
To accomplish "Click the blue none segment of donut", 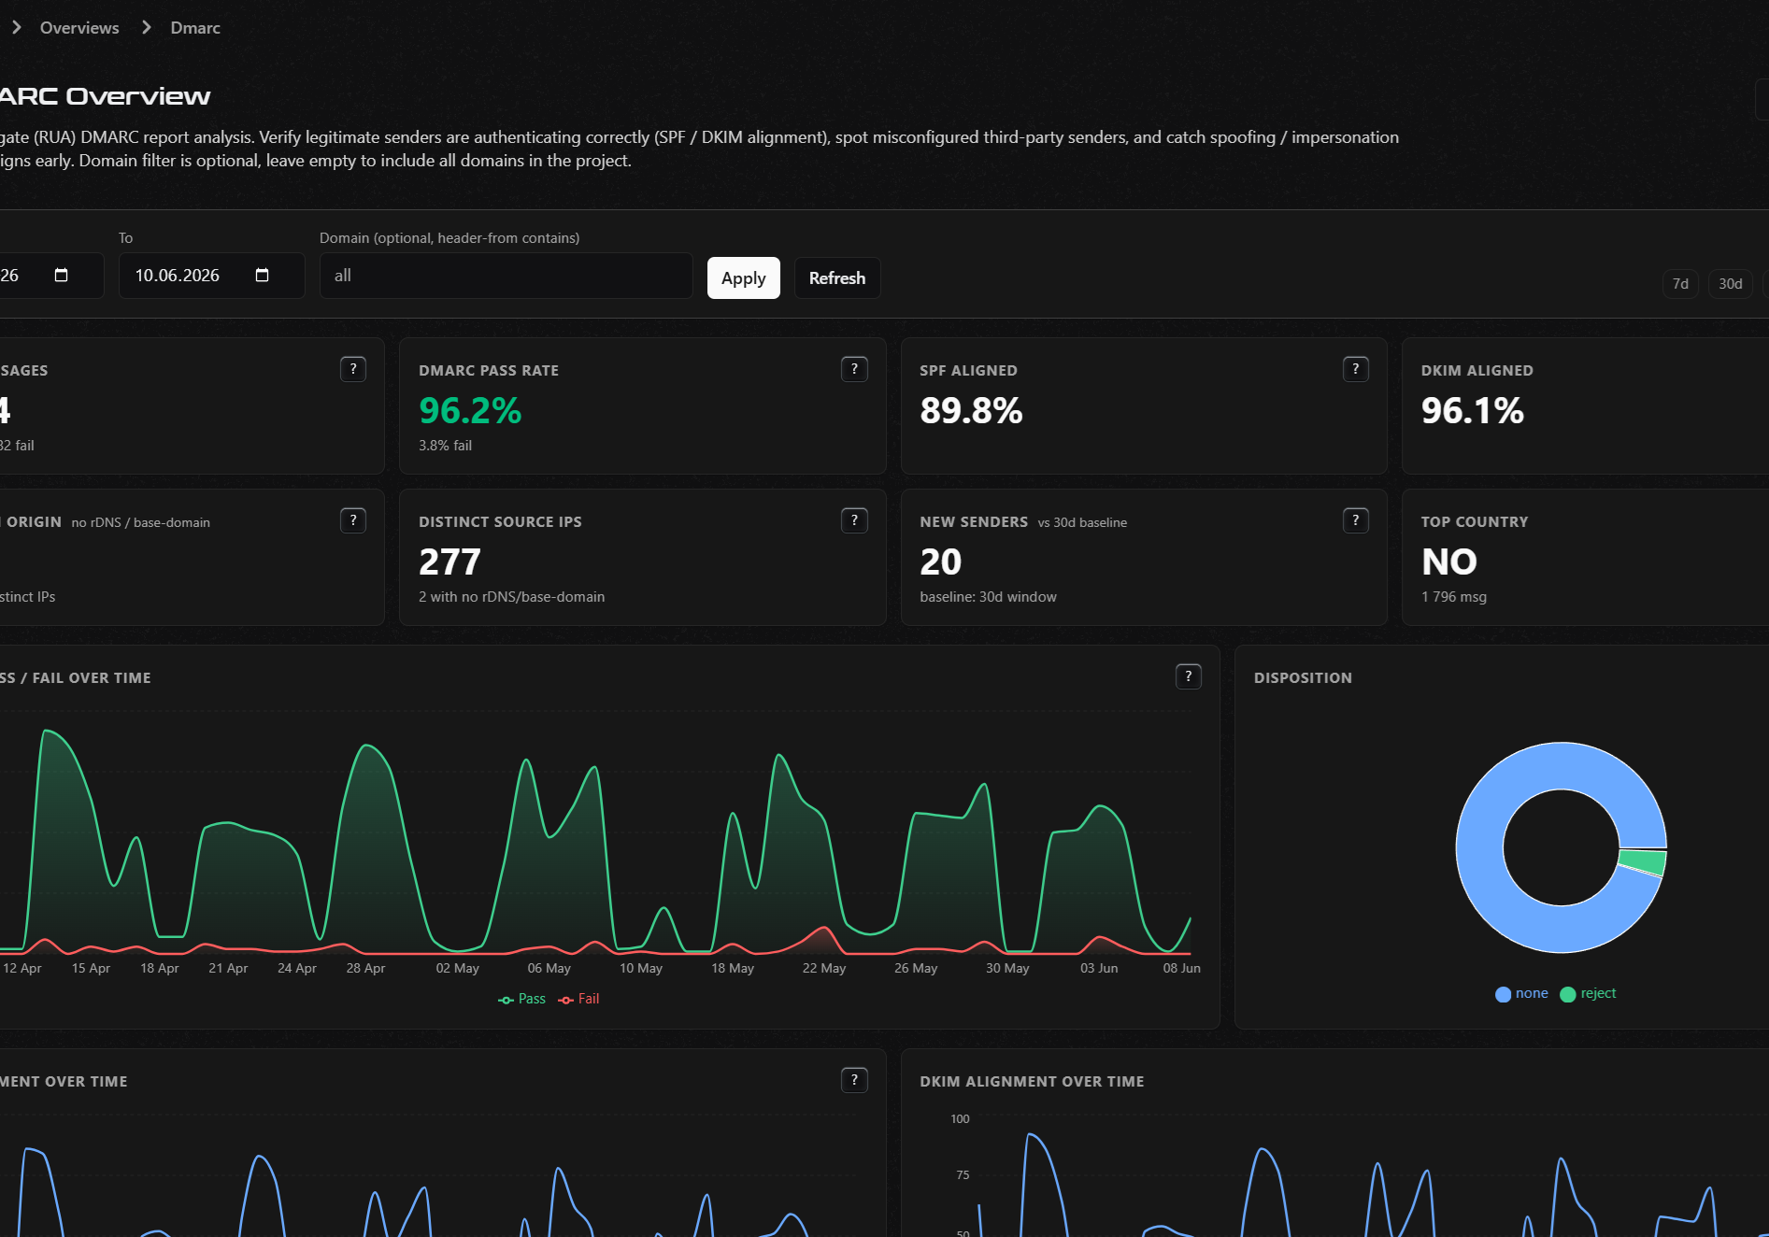I will [x=1480, y=847].
